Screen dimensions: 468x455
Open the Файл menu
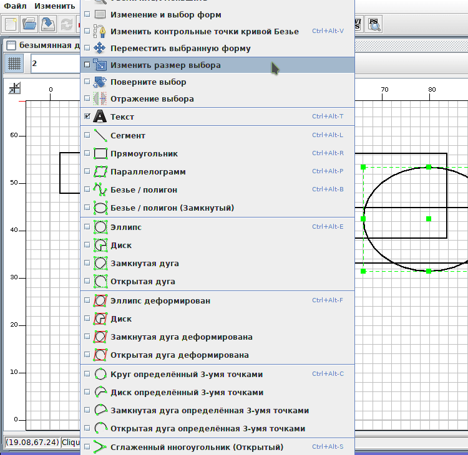tap(15, 6)
